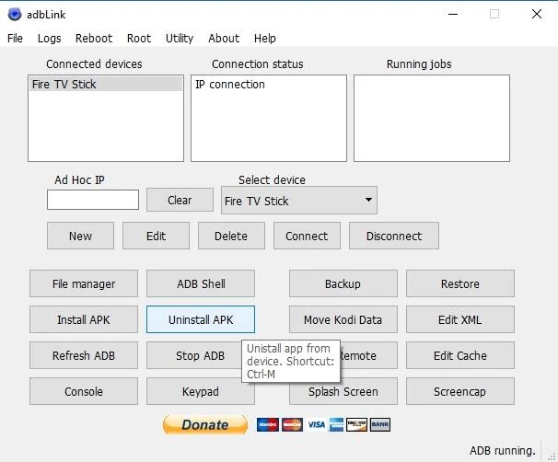This screenshot has width=558, height=462.
Task: Click Connect to attach the device
Action: 307,236
